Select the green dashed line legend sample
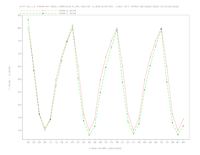This screenshot has height=155, width=200. coord(39,13)
